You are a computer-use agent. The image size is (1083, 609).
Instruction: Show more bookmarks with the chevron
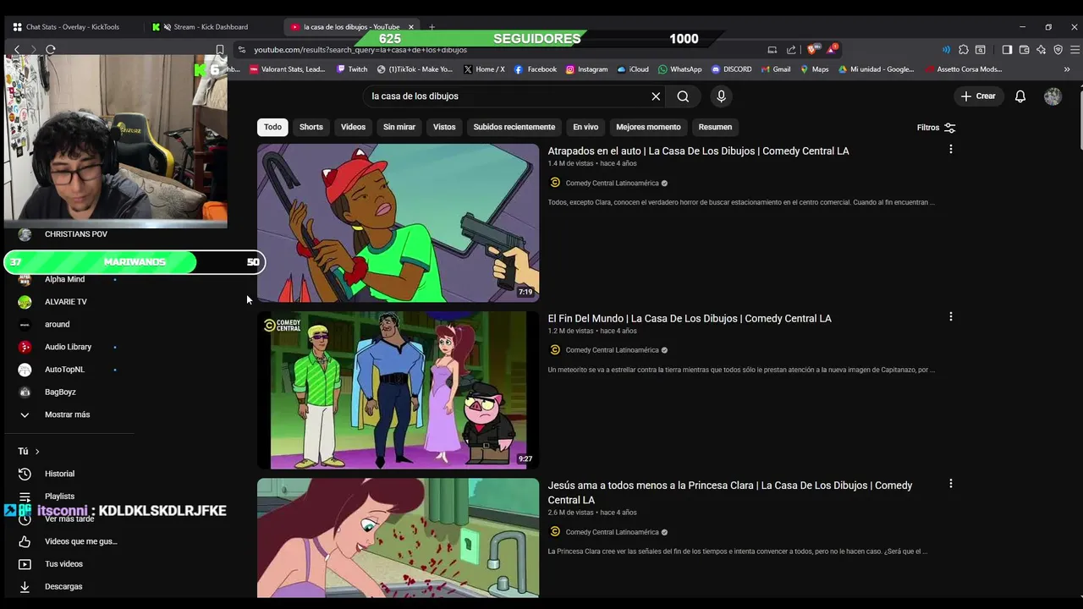1067,69
